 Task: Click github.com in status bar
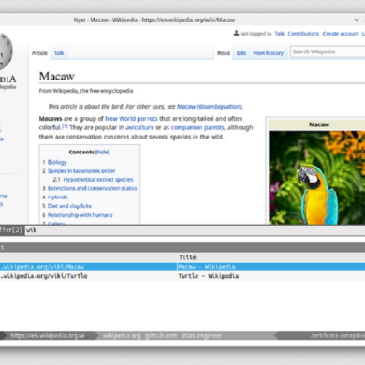click(x=161, y=336)
